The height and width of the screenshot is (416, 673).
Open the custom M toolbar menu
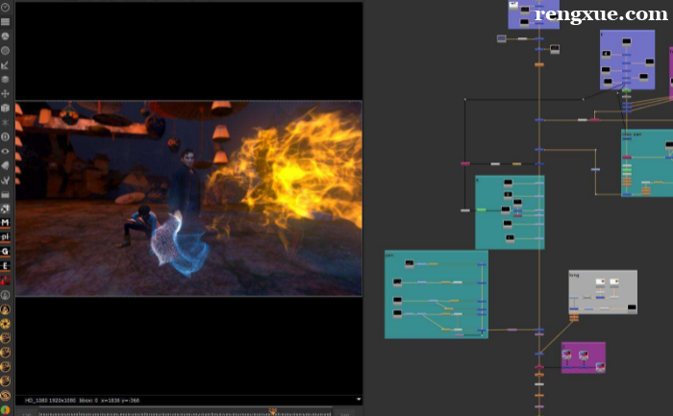[5, 223]
